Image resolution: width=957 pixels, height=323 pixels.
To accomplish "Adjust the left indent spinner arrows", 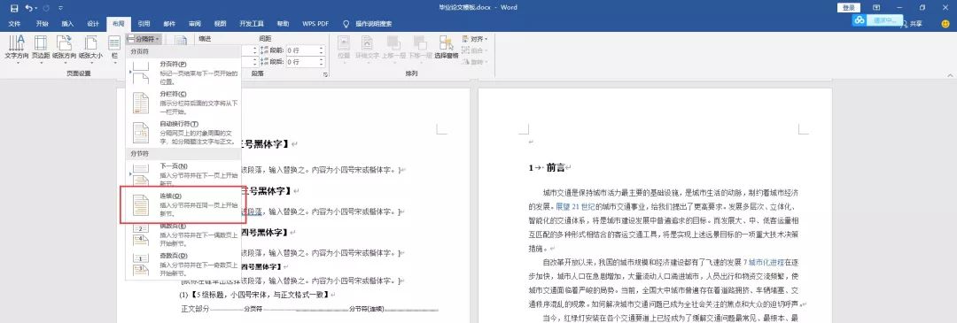I will [x=254, y=50].
